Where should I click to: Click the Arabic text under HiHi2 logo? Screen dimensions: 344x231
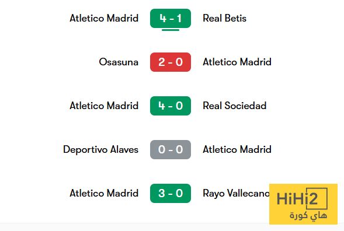click(x=308, y=216)
